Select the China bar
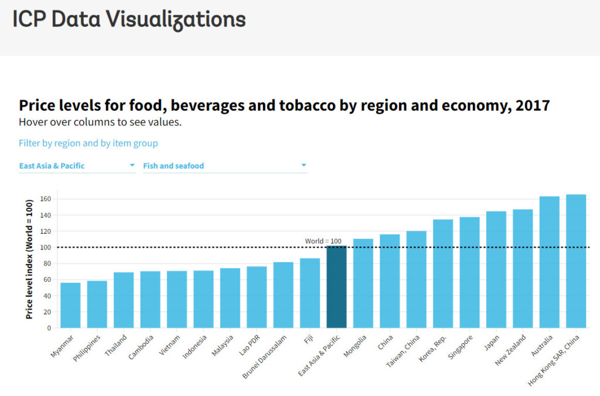Image resolution: width=600 pixels, height=396 pixels. pyautogui.click(x=390, y=281)
